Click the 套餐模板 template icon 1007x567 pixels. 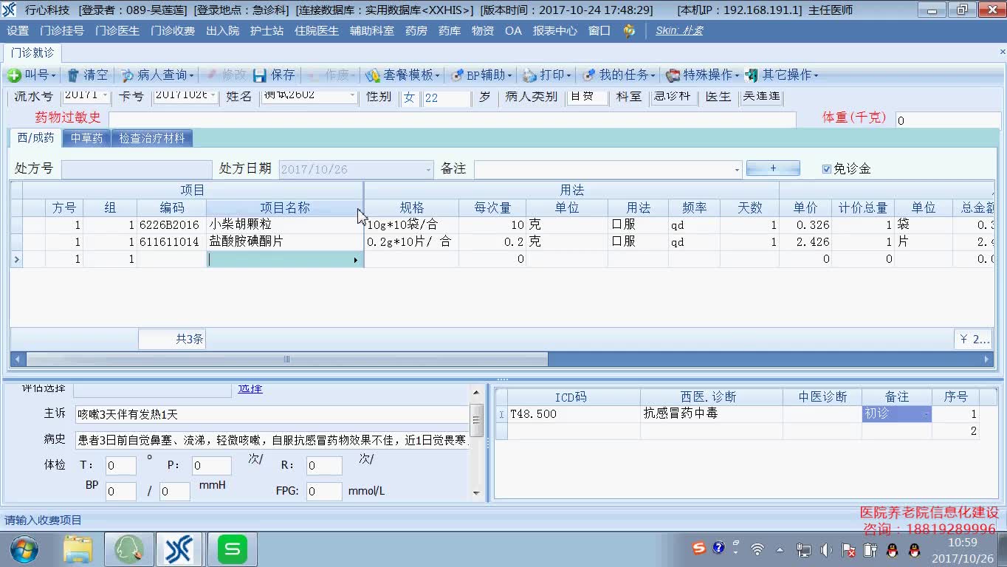coord(373,75)
